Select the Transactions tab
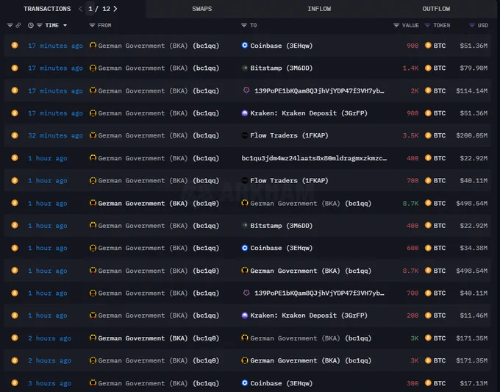Image resolution: width=500 pixels, height=392 pixels. click(47, 9)
